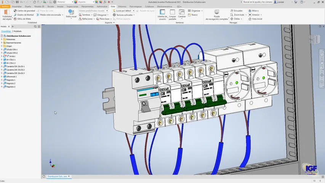Image resolution: width=325 pixels, height=183 pixels.
Task: Expand the Aspecto panel arrow
Action: [x=114, y=22]
